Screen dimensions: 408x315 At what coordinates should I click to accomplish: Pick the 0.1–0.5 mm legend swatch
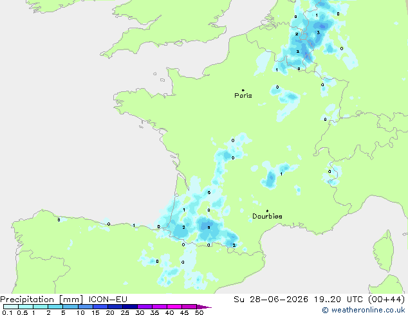[11, 307]
